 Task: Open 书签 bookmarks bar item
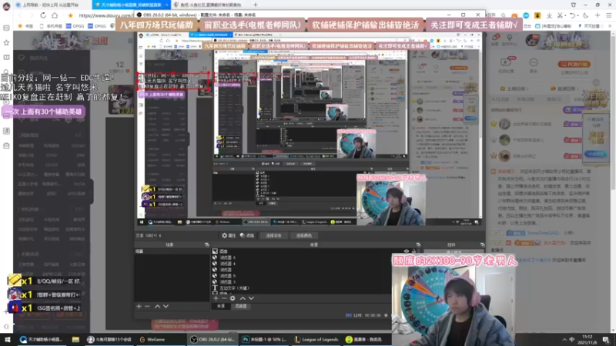click(25, 26)
